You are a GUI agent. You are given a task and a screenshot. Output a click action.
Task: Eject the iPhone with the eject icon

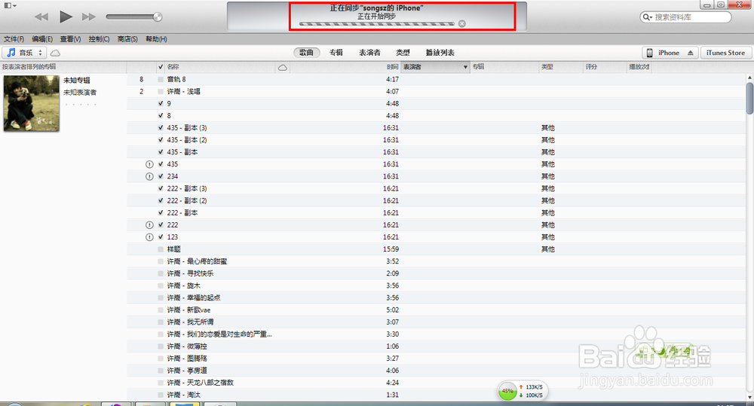pyautogui.click(x=691, y=53)
